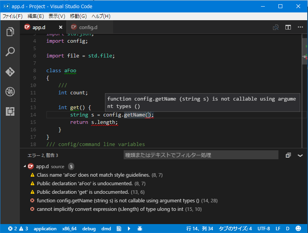Viewport: 308px width, 233px height.
Task: Change the x86_64 architecture in status bar
Action: pyautogui.click(x=69, y=229)
